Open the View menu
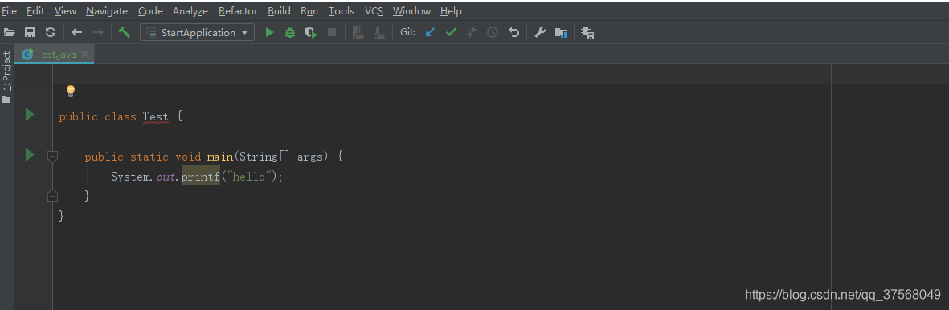This screenshot has height=310, width=949. point(65,11)
